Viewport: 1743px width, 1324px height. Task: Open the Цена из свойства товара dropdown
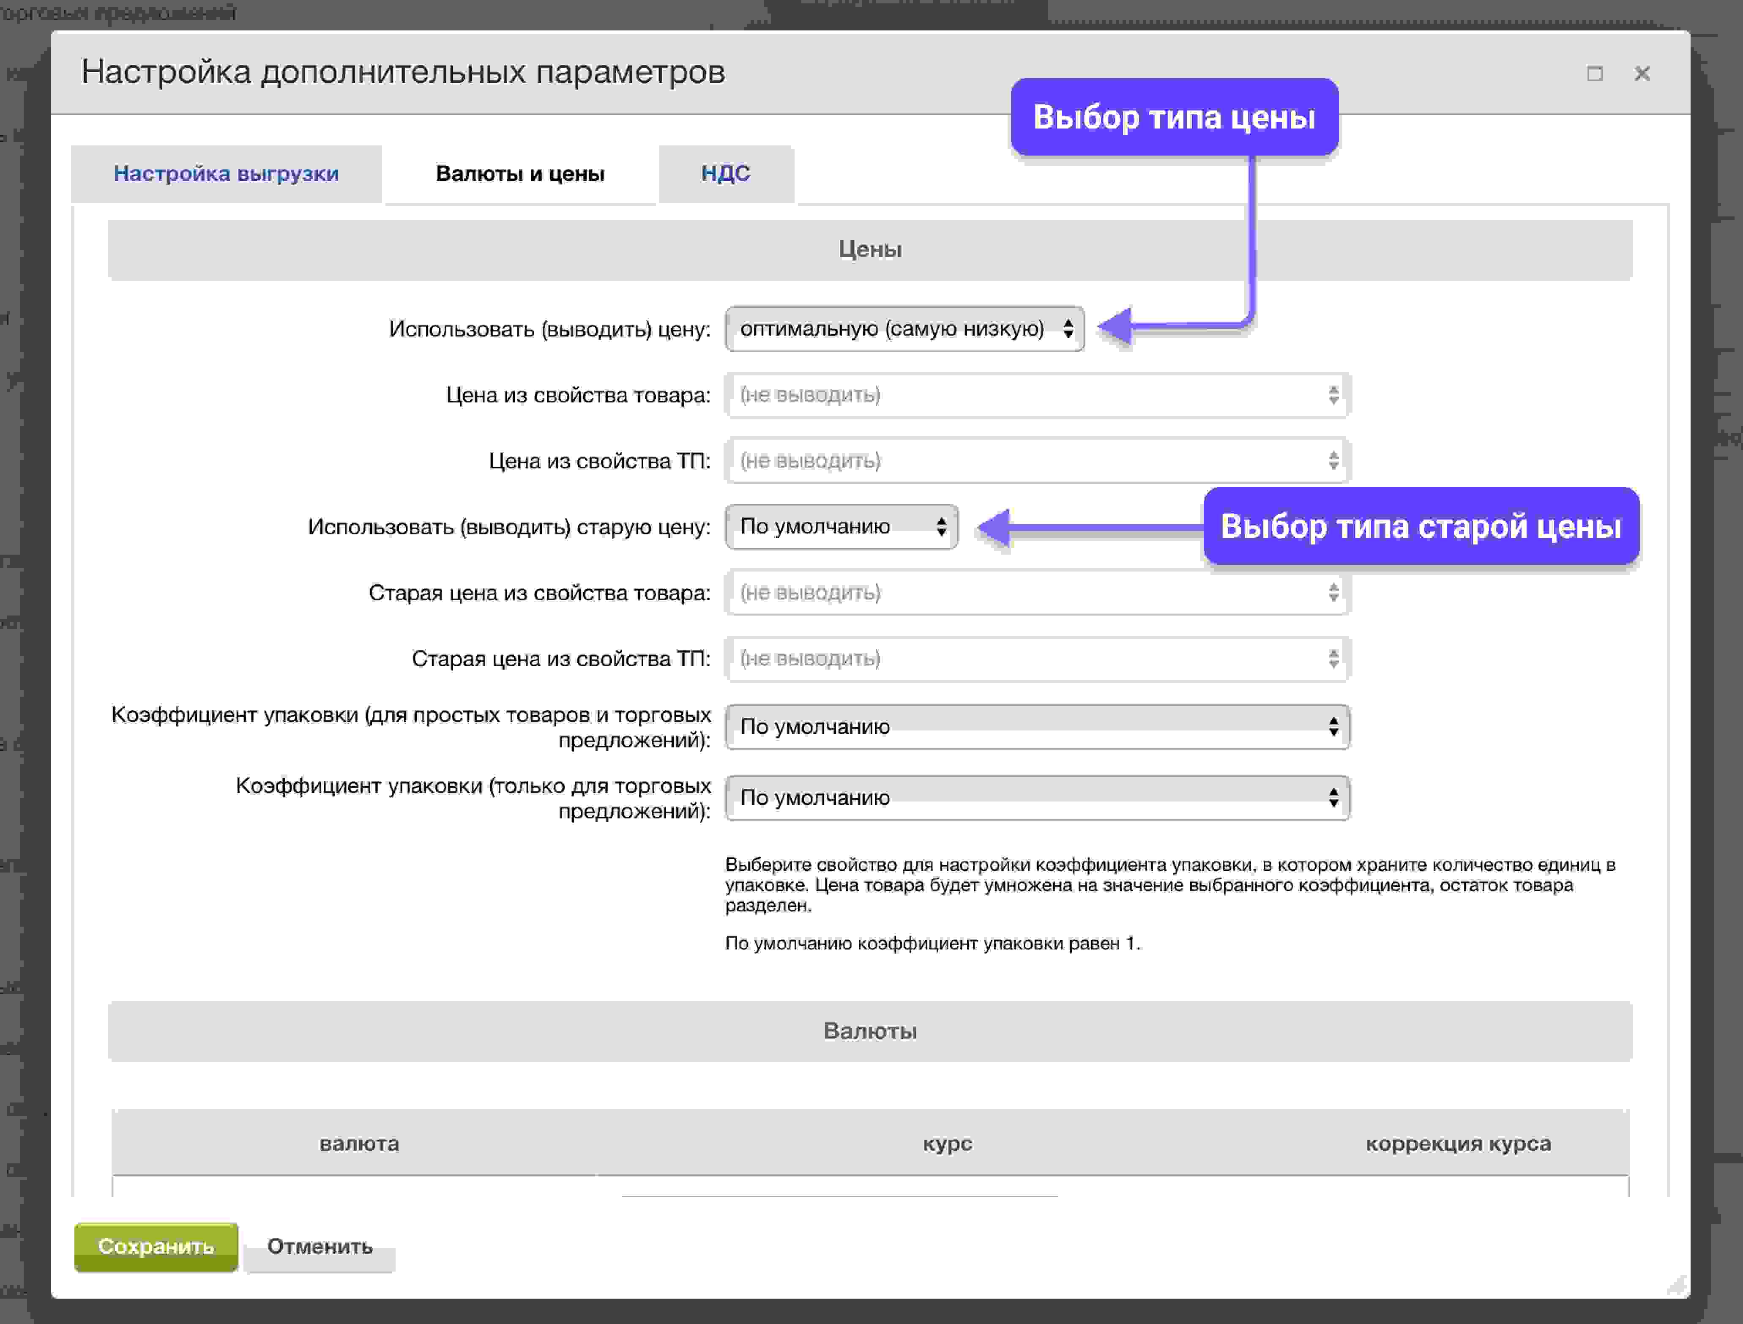coord(1037,395)
